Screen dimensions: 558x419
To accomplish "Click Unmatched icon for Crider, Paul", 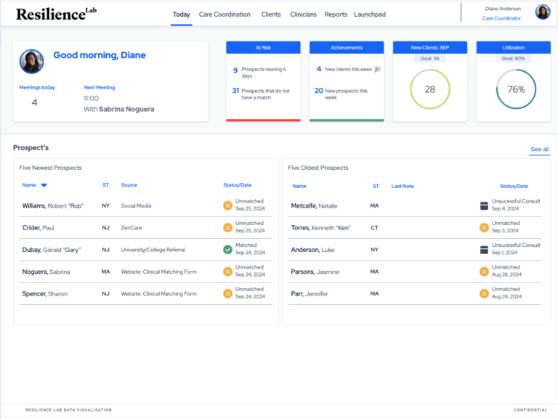I will tap(227, 227).
